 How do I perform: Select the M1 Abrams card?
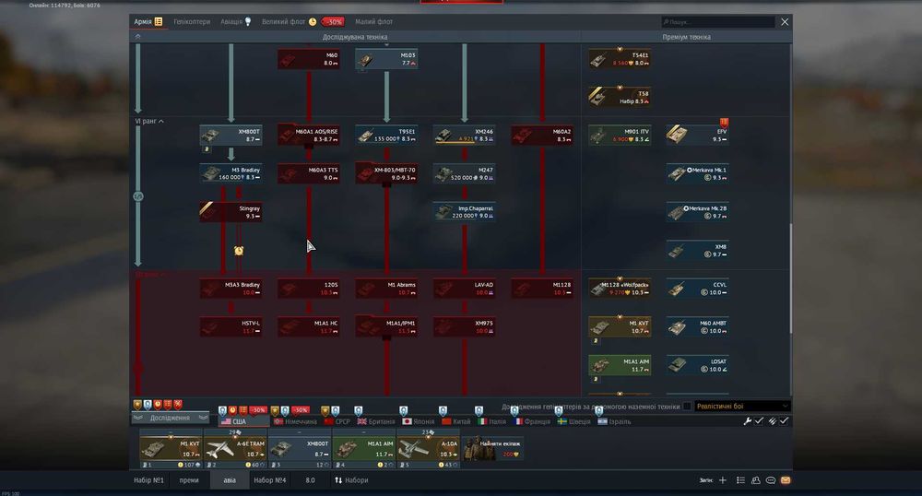(386, 289)
